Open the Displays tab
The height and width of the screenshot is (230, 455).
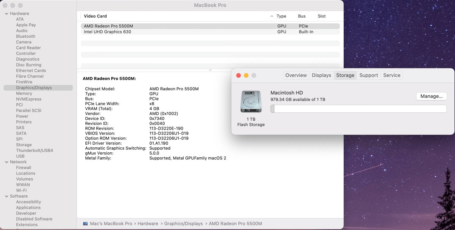(321, 75)
